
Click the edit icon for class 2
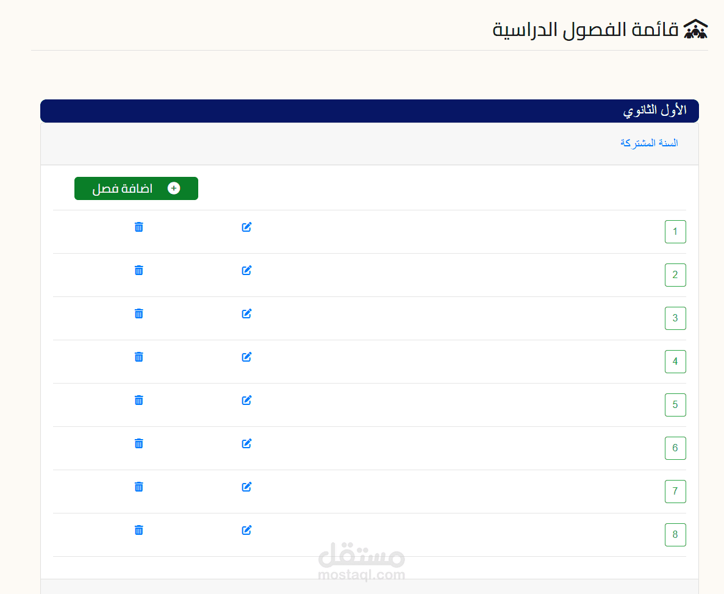click(x=246, y=270)
